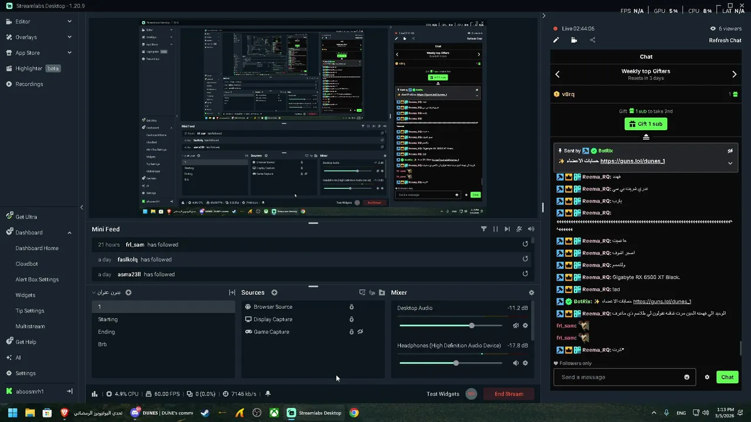The image size is (751, 422).
Task: Filter Mini Feed events with funnel icon
Action: click(483, 229)
